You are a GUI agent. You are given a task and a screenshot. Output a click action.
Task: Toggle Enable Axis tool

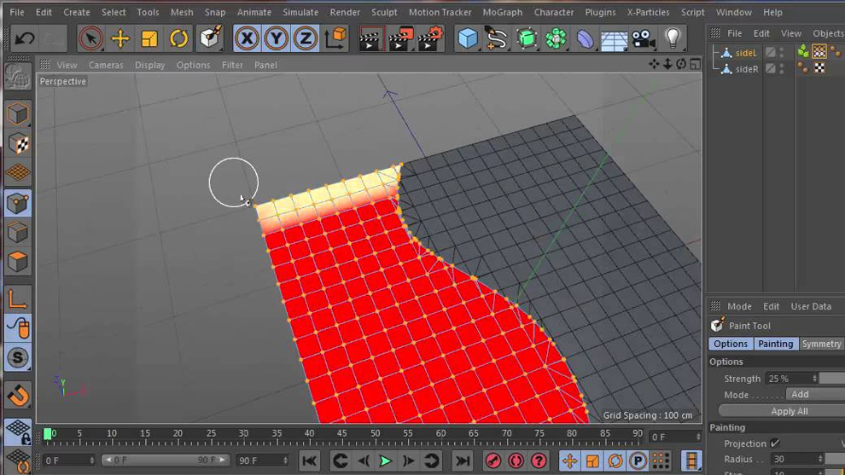pyautogui.click(x=18, y=298)
